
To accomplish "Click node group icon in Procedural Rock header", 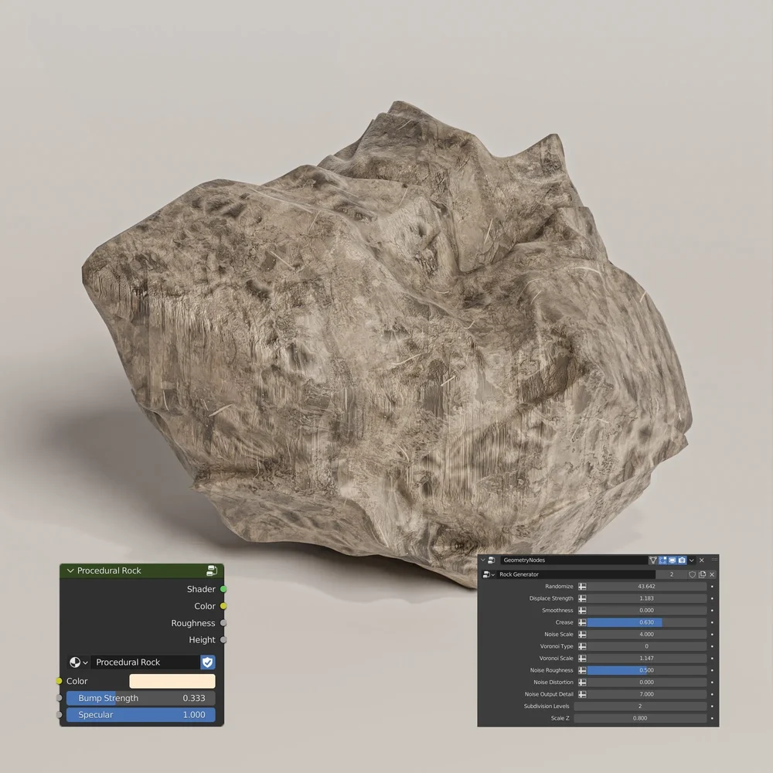I will point(212,570).
